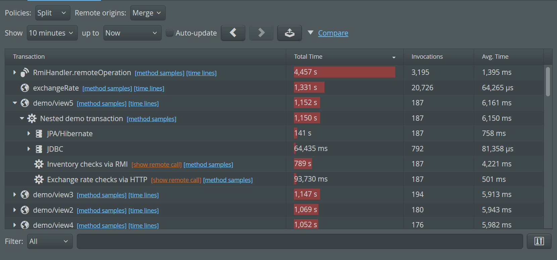Open the Policies Split dropdown
The image size is (557, 260).
coord(53,13)
